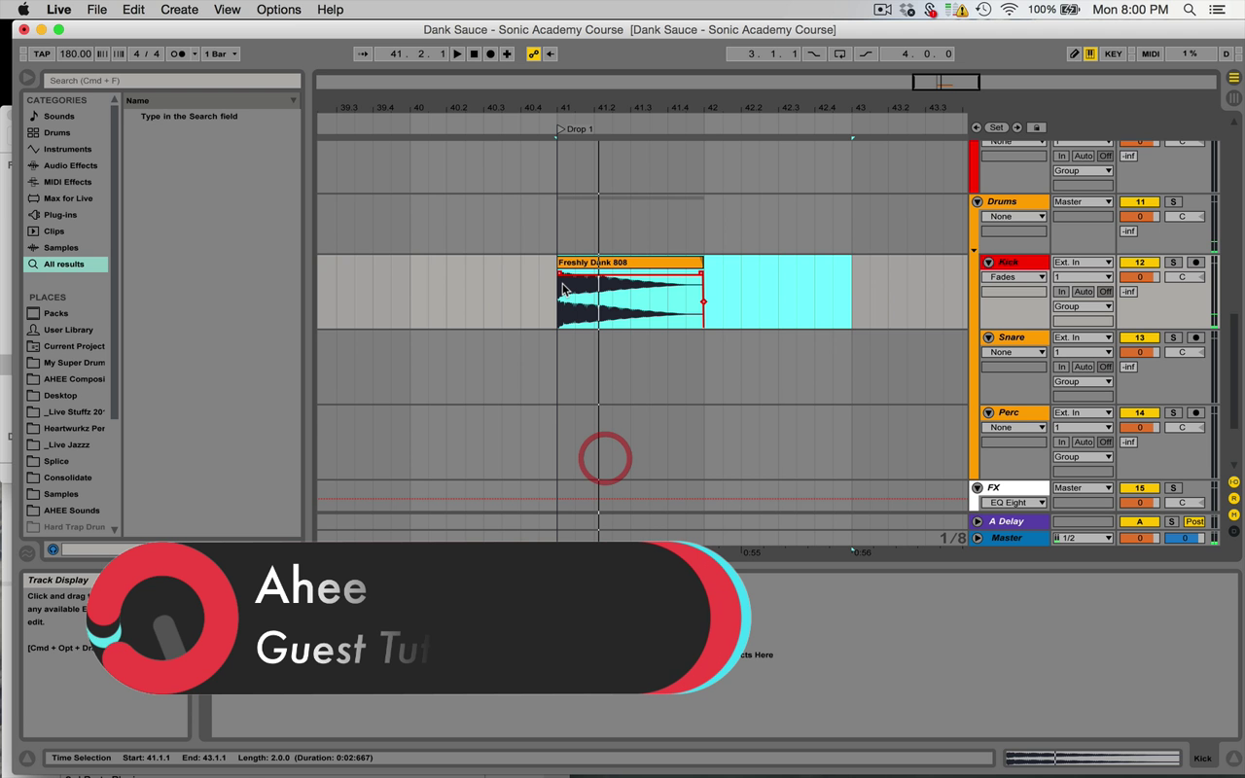This screenshot has height=778, width=1245.
Task: Click the KEY map mode button
Action: coord(1113,54)
